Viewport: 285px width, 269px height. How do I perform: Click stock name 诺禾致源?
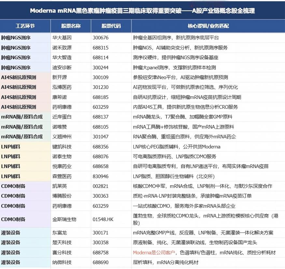click(x=62, y=48)
